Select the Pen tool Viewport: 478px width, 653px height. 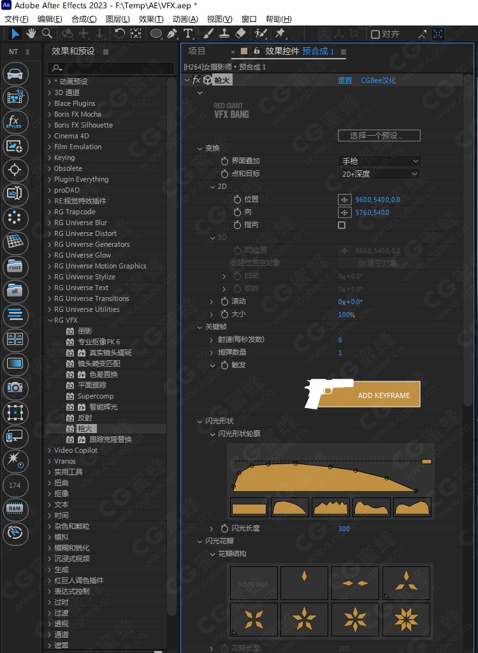[172, 34]
